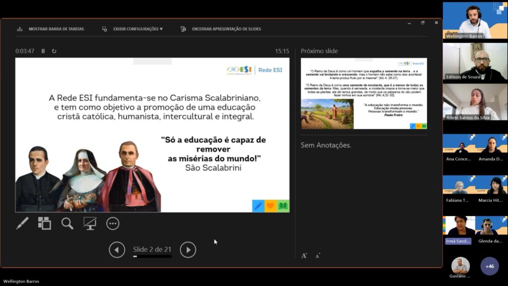Click the orange heart icon on slide
This screenshot has height=286, width=508.
(x=270, y=206)
